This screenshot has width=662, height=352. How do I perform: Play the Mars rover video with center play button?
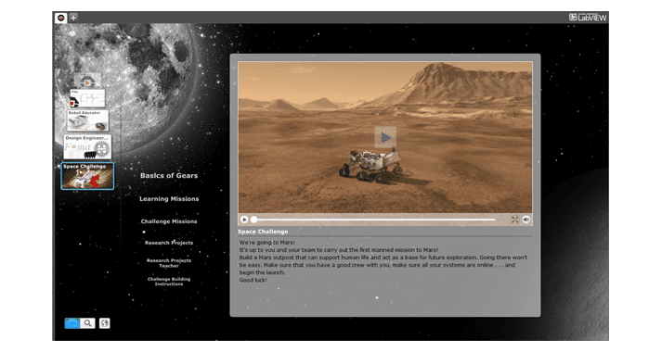[x=385, y=137]
